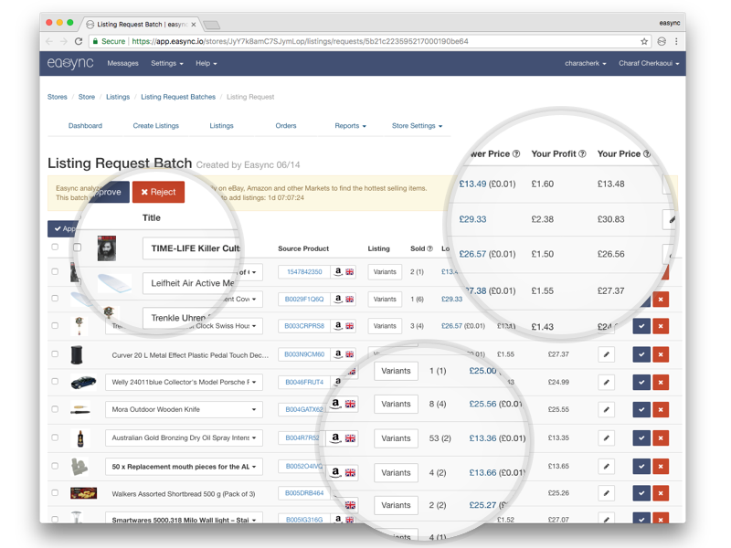Bookmark this page with the star icon
This screenshot has width=731, height=548.
[x=644, y=41]
